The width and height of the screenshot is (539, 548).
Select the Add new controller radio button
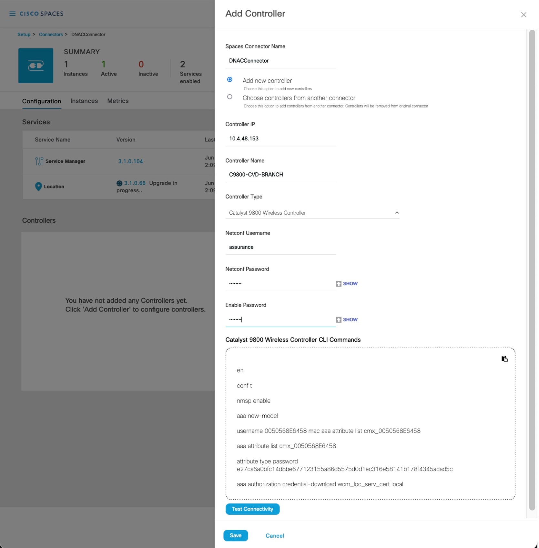[230, 79]
